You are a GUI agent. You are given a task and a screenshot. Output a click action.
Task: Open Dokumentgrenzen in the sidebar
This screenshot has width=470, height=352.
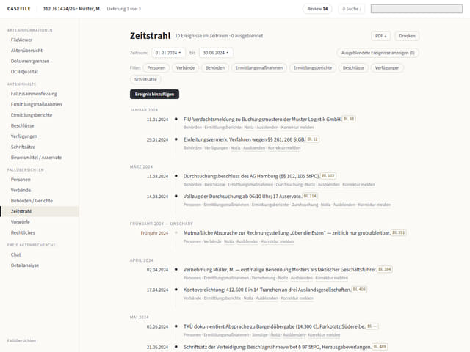[x=30, y=61]
